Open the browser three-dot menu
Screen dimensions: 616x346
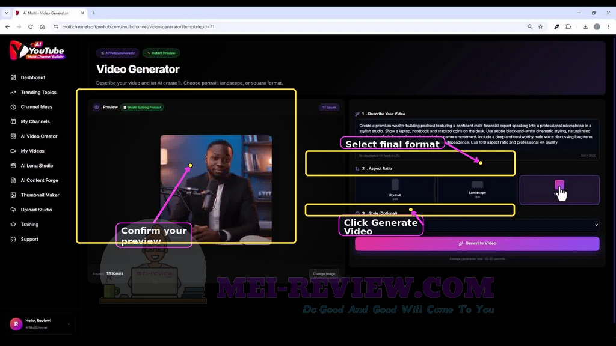[608, 26]
